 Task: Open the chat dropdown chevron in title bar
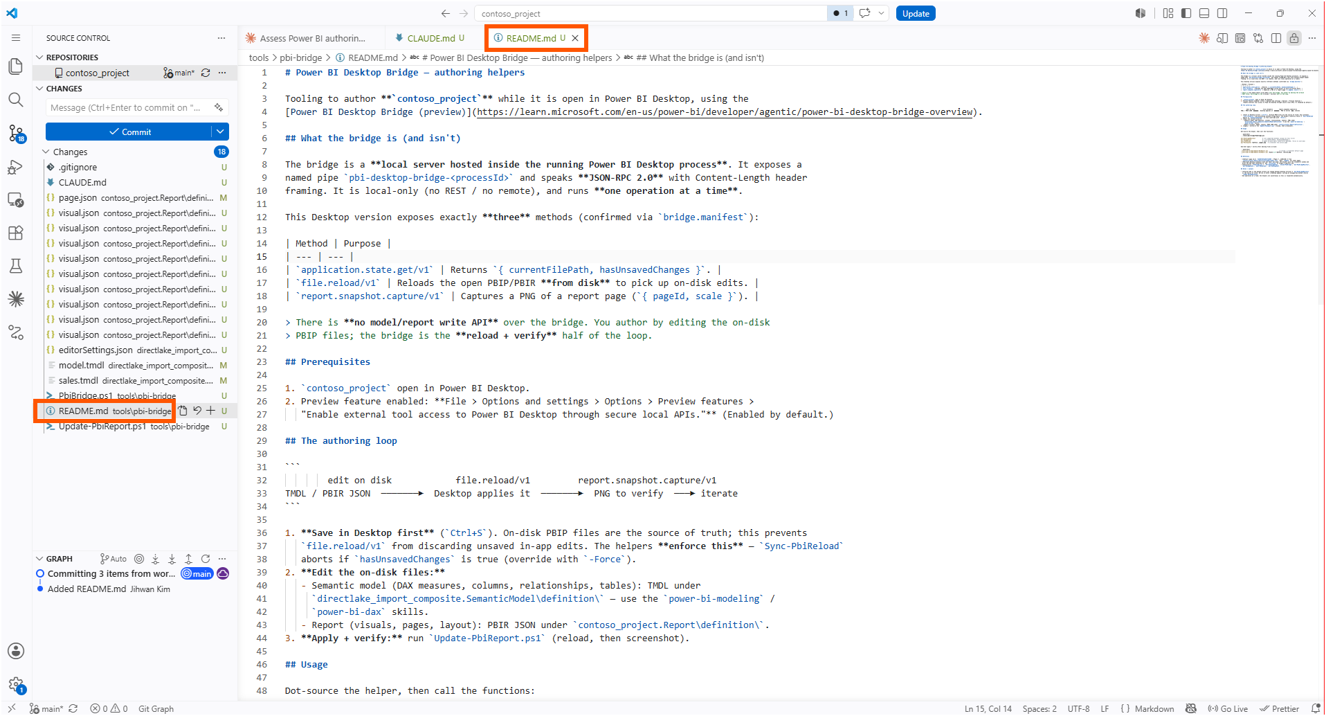coord(881,13)
